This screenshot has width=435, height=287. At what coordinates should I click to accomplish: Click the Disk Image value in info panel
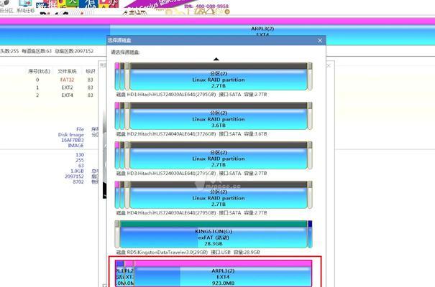pyautogui.click(x=71, y=135)
